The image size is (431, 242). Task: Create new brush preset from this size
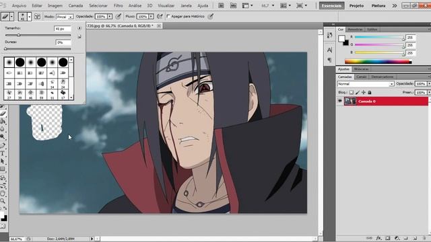click(79, 36)
